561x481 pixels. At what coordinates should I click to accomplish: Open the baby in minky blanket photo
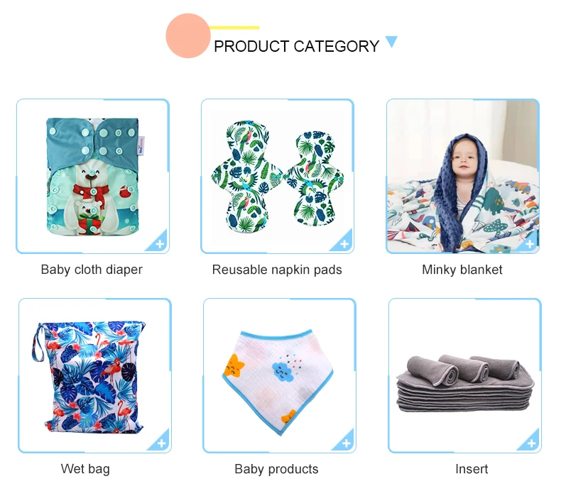coord(462,177)
